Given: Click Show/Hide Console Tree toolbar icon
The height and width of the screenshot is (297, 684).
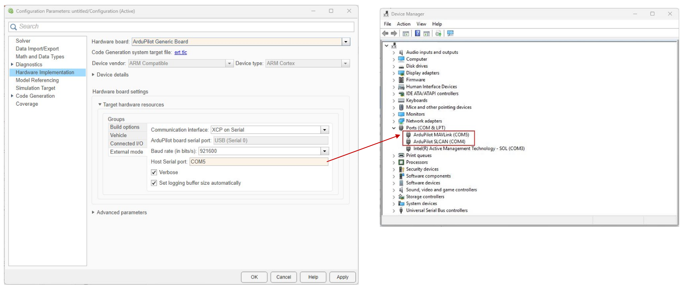Looking at the screenshot, I should click(x=405, y=34).
